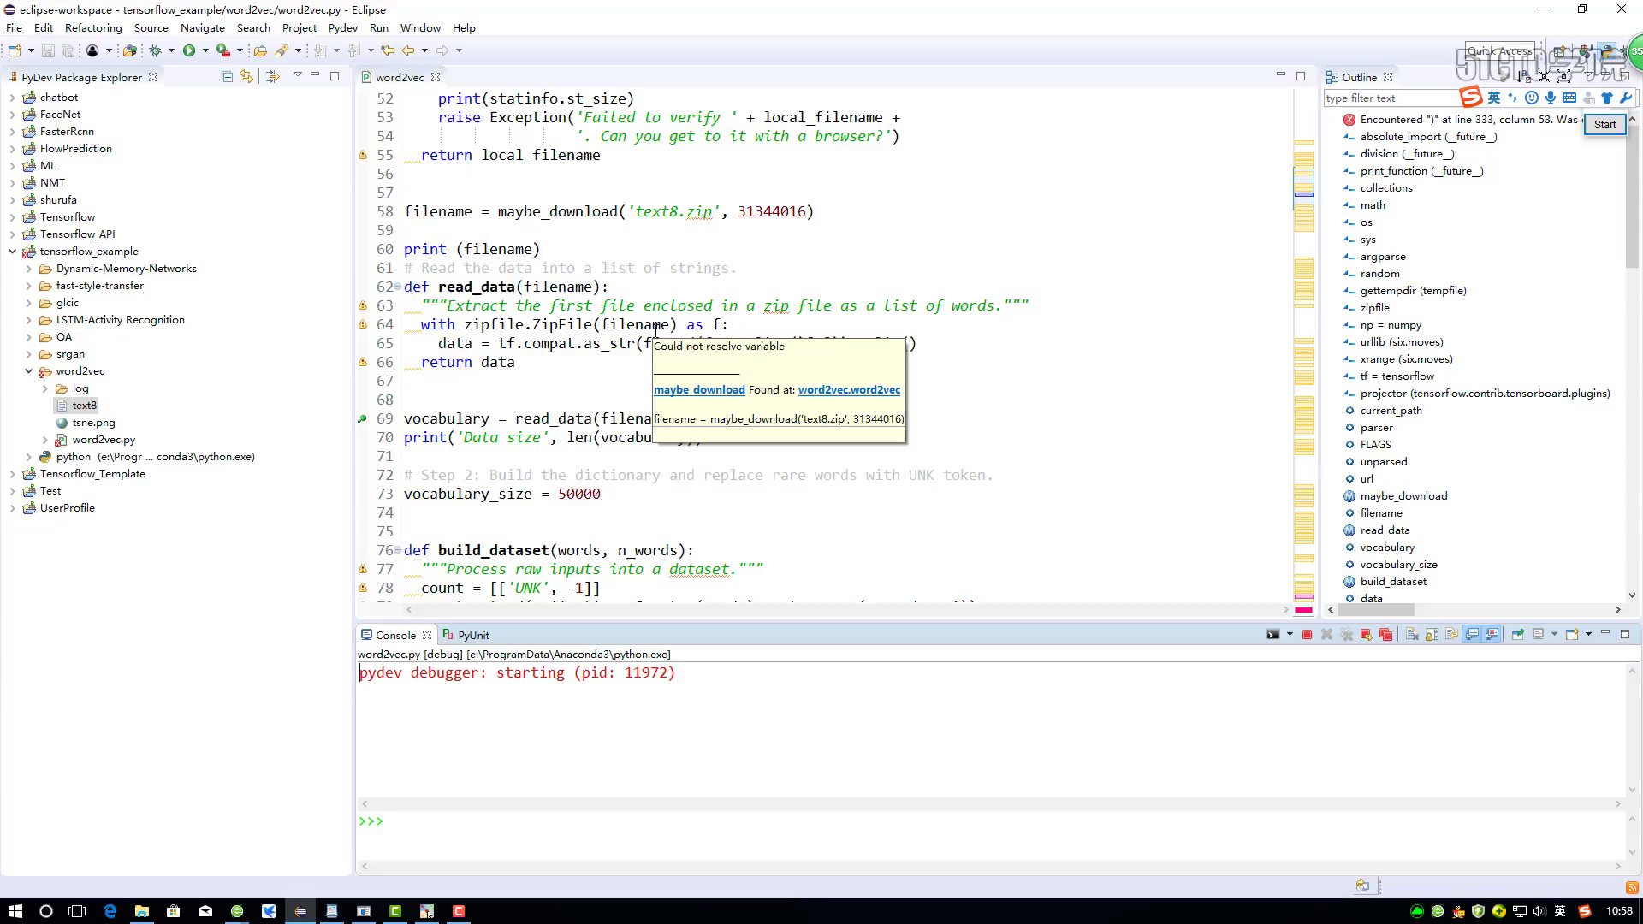
Task: Toggle breakpoint at line 55
Action: click(365, 155)
